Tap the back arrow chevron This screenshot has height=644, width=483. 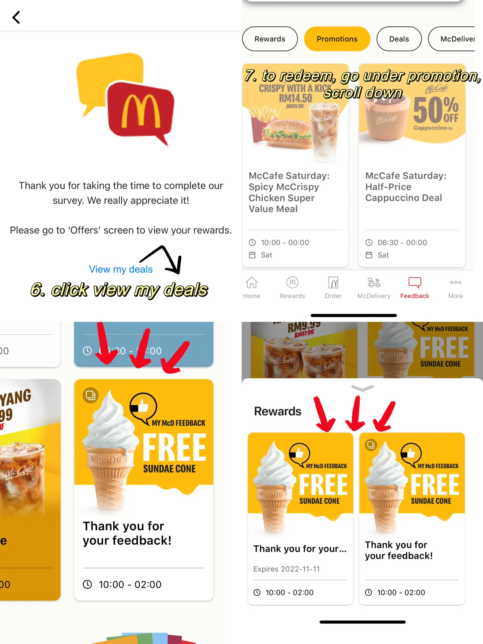tap(16, 17)
